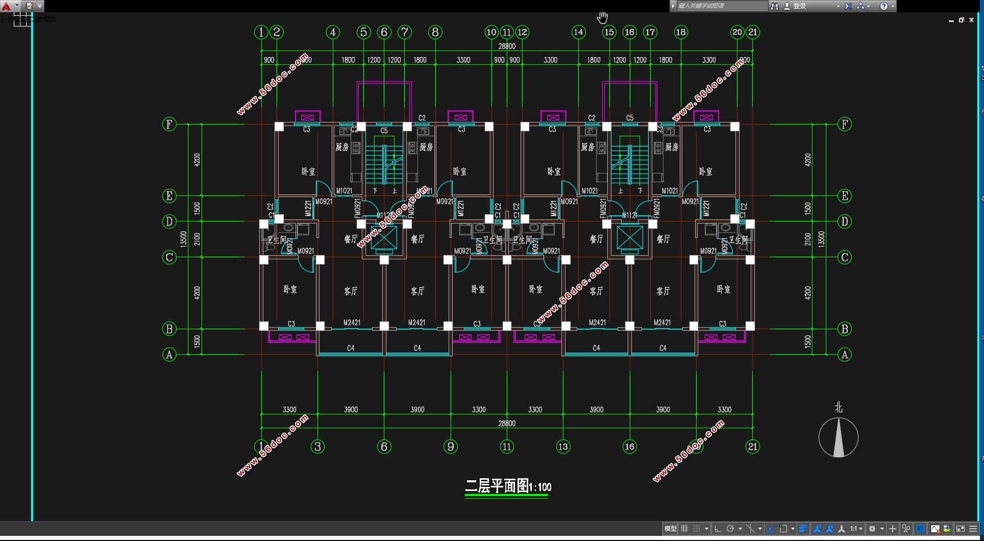Toggle polar tracking in status bar
Viewport: 984px width, 541px height.
click(x=730, y=529)
